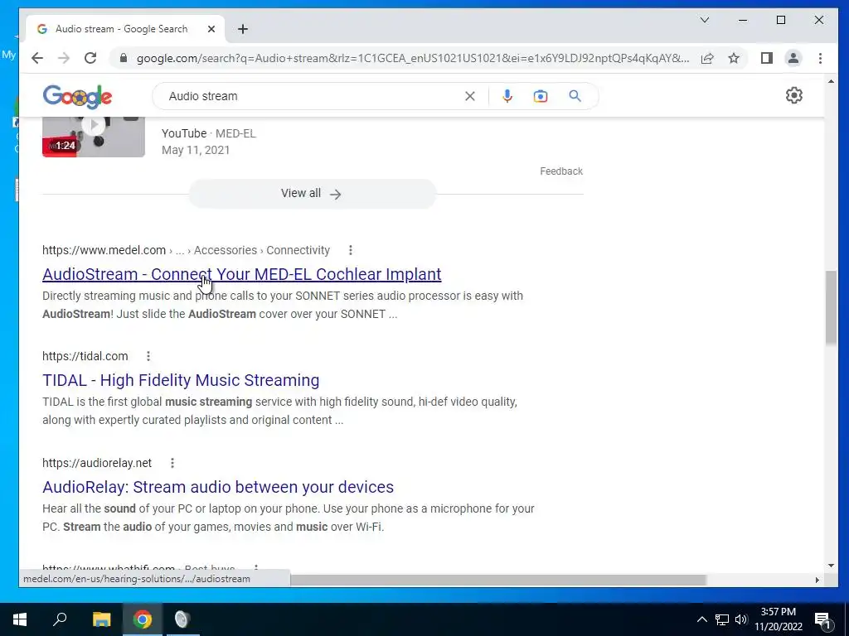Screen dimensions: 849x636
Task: Open taskbar search
Action: (x=60, y=619)
